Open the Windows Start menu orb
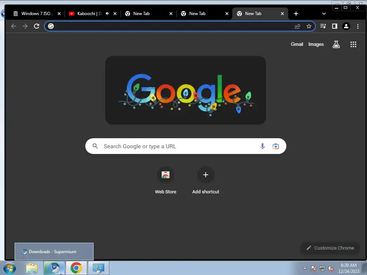This screenshot has width=367, height=275. tap(10, 268)
